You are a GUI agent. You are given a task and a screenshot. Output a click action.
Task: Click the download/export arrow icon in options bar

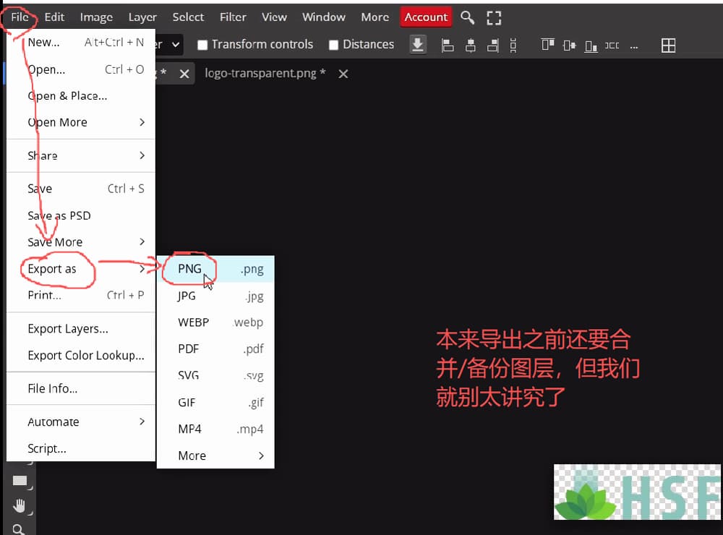(x=418, y=45)
